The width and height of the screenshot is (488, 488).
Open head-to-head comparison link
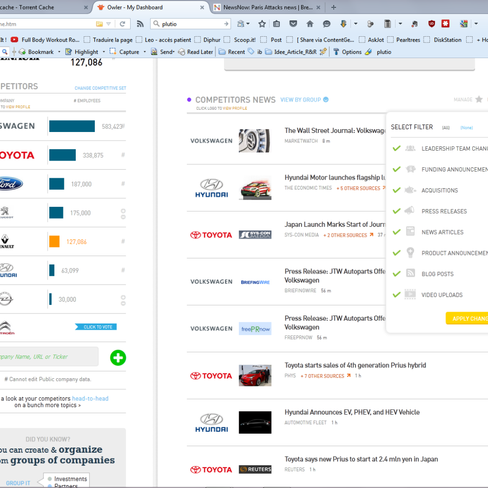pyautogui.click(x=90, y=398)
